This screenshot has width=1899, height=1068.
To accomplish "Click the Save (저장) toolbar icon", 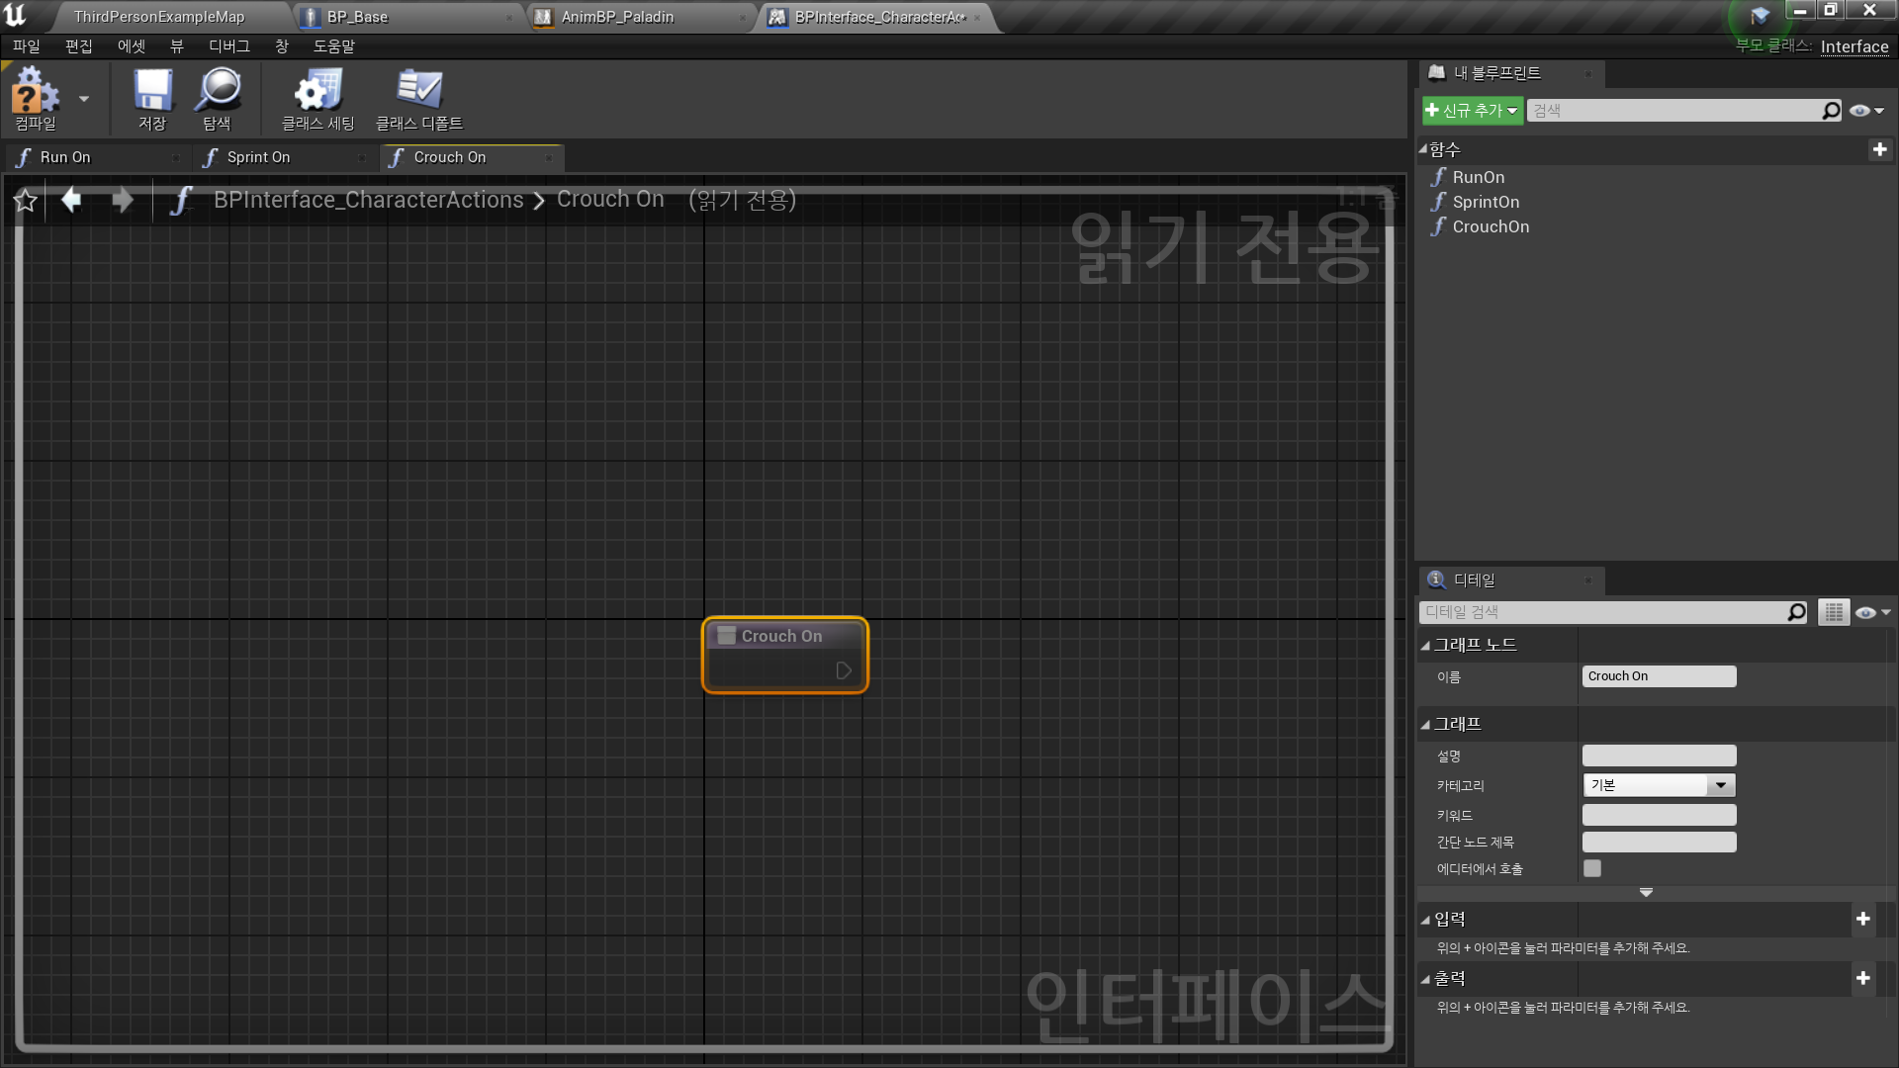I will click(152, 96).
